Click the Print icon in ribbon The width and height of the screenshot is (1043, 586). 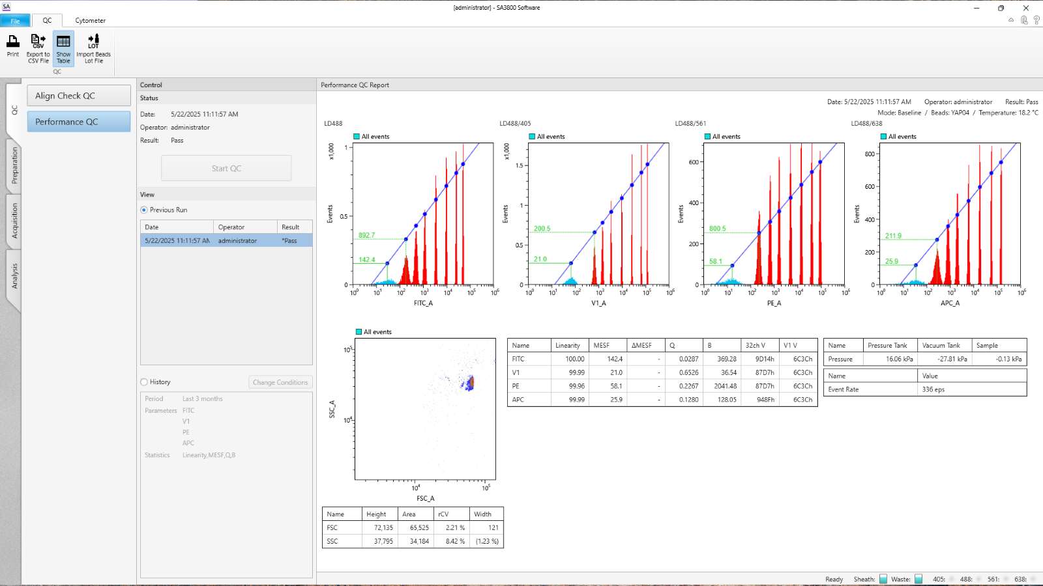[x=13, y=47]
